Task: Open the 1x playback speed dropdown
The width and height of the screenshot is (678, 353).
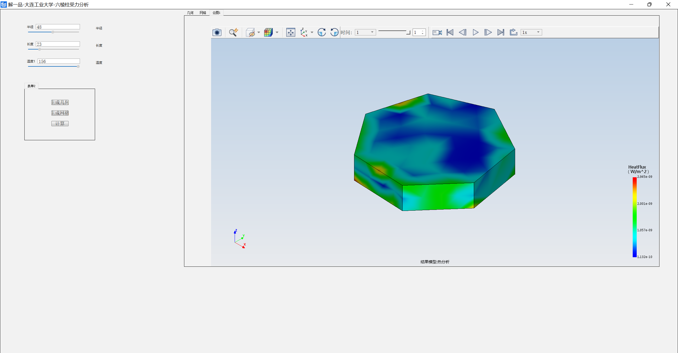Action: pos(531,32)
